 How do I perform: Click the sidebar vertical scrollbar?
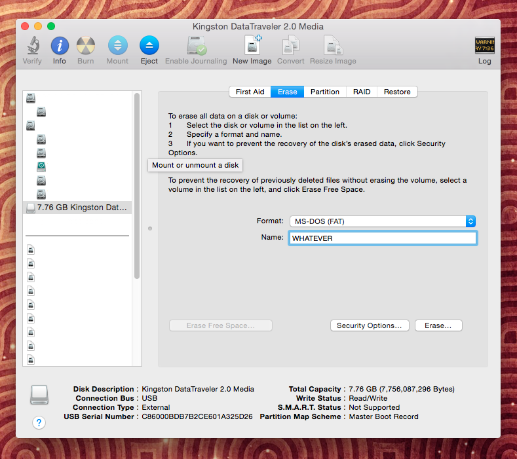pos(137,186)
